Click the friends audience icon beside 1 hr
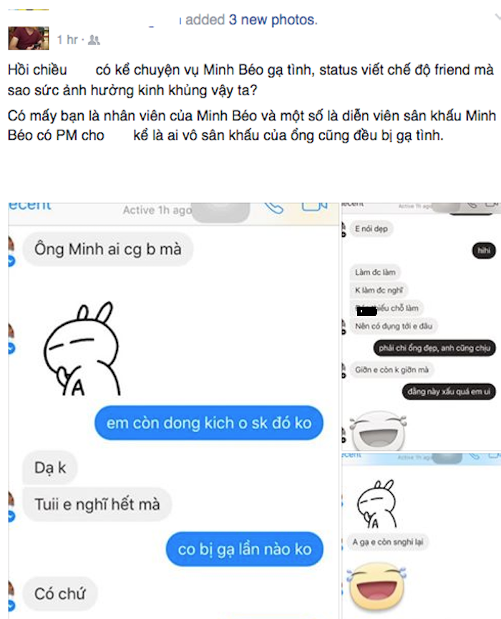This screenshot has height=619, width=501. click(x=94, y=40)
